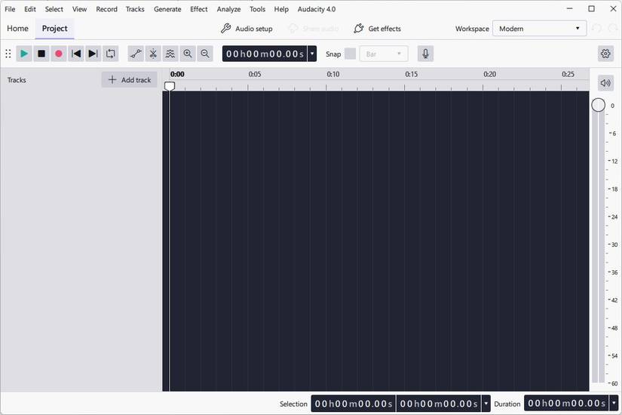
Task: Skip to end of project
Action: [93, 54]
